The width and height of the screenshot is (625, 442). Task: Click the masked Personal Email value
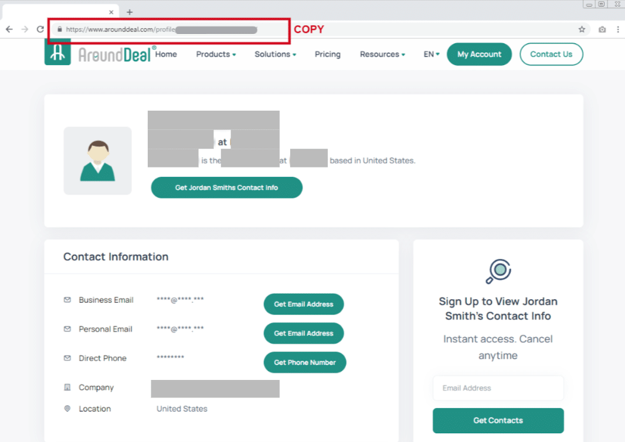pos(180,328)
